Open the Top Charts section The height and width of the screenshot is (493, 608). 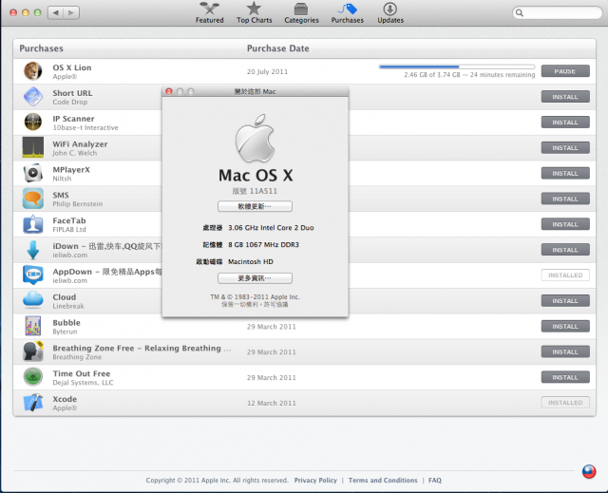tap(254, 13)
